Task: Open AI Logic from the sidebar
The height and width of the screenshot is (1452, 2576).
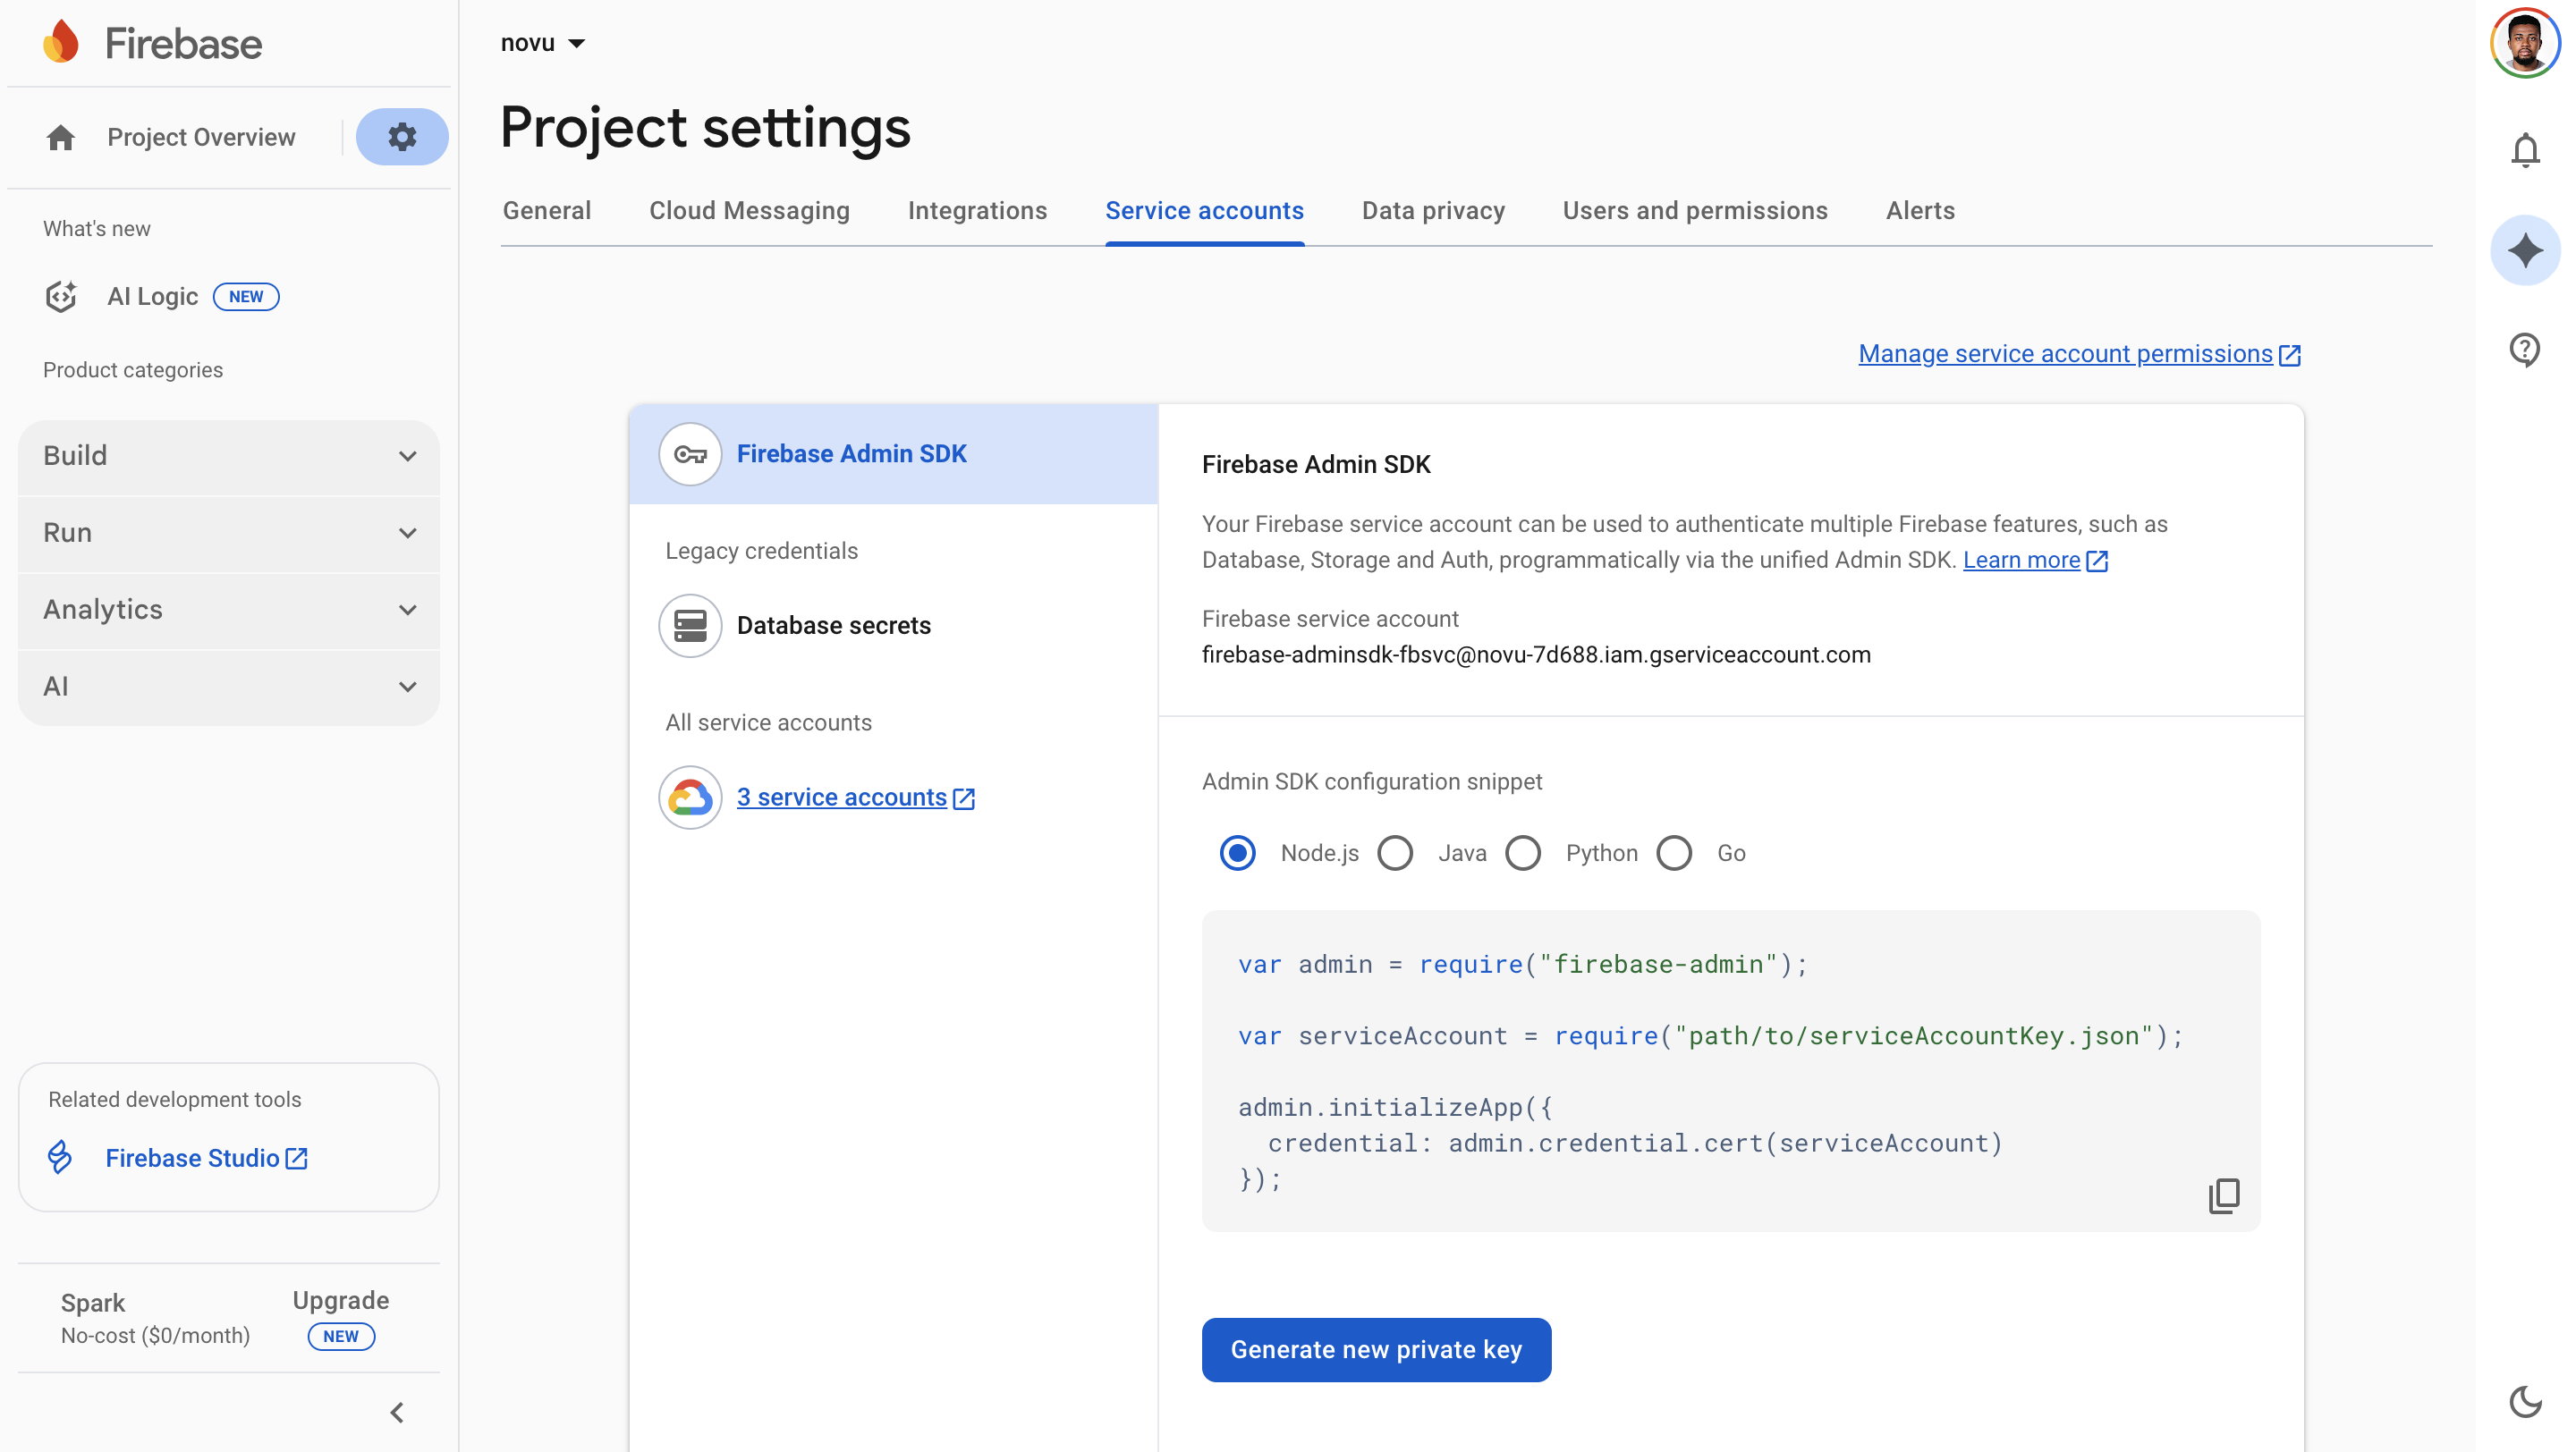Action: [152, 296]
